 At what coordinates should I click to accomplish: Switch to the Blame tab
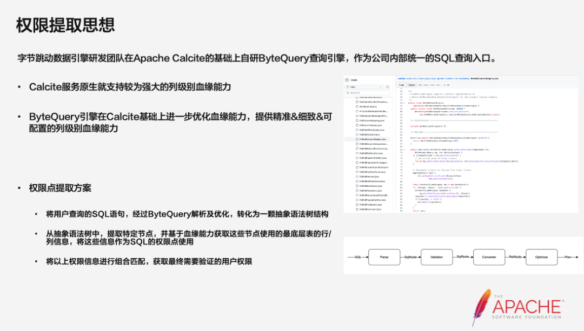pos(412,85)
